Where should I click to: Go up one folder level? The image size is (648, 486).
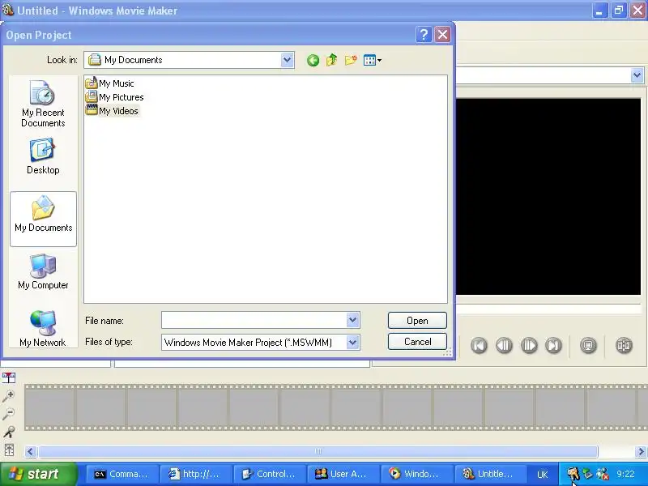click(331, 60)
